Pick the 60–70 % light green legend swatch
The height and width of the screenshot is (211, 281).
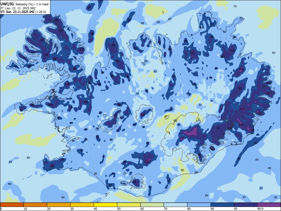tap(152, 205)
